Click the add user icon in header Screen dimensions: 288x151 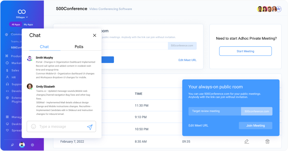point(279,9)
